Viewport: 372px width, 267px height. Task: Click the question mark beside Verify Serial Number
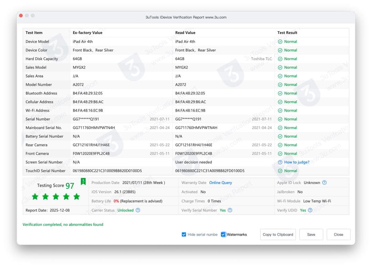[x=230, y=210]
